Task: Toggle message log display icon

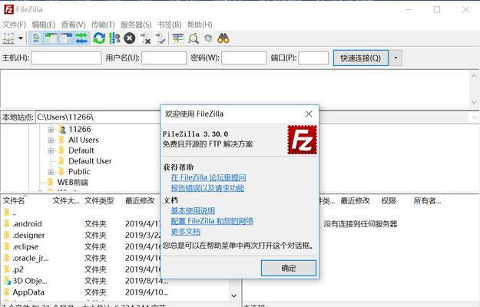Action: point(36,38)
